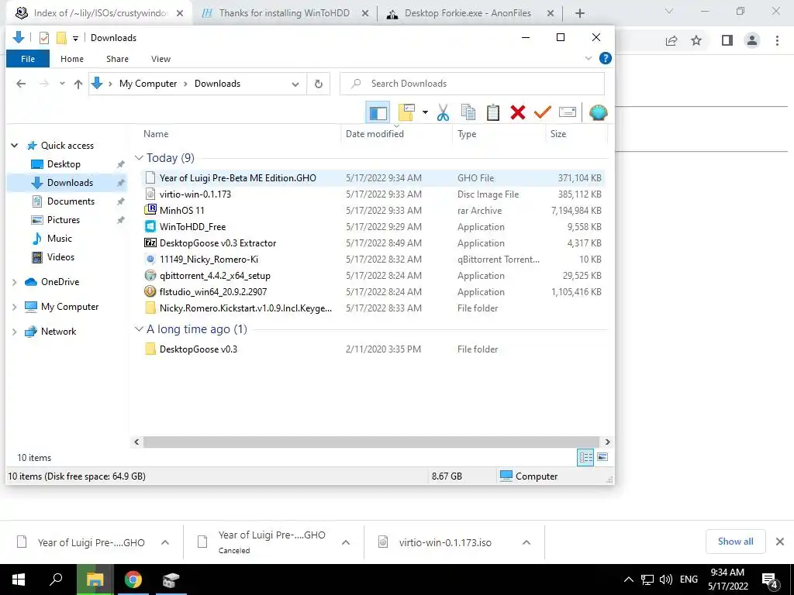The width and height of the screenshot is (794, 595).
Task: Switch to details view icon
Action: point(585,457)
